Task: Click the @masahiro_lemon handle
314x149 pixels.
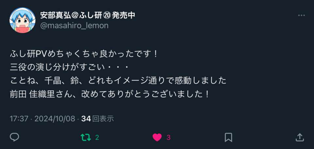Action: pyautogui.click(x=74, y=25)
